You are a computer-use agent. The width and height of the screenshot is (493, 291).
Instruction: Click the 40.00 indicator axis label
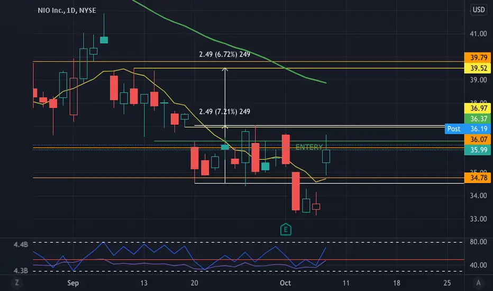click(478, 265)
